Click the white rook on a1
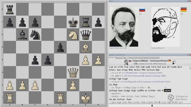191x107 pixels. [x=10, y=98]
